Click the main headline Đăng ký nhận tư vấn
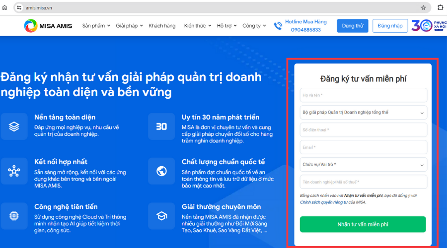This screenshot has width=447, height=248. (131, 84)
